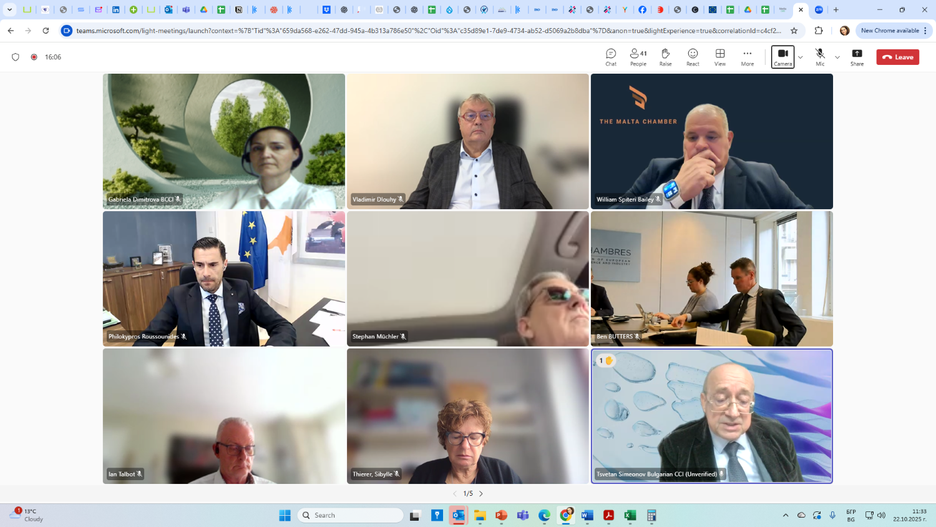The width and height of the screenshot is (936, 527).
Task: Share your screen content
Action: [x=857, y=57]
